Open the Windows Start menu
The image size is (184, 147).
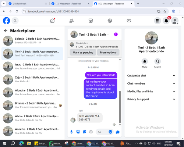click(x=4, y=143)
